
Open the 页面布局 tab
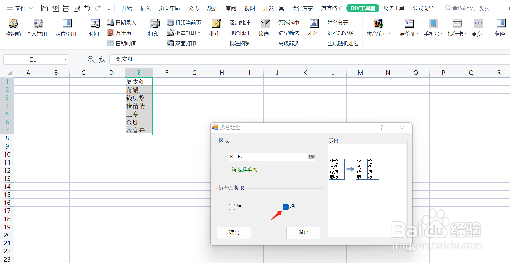click(x=169, y=8)
